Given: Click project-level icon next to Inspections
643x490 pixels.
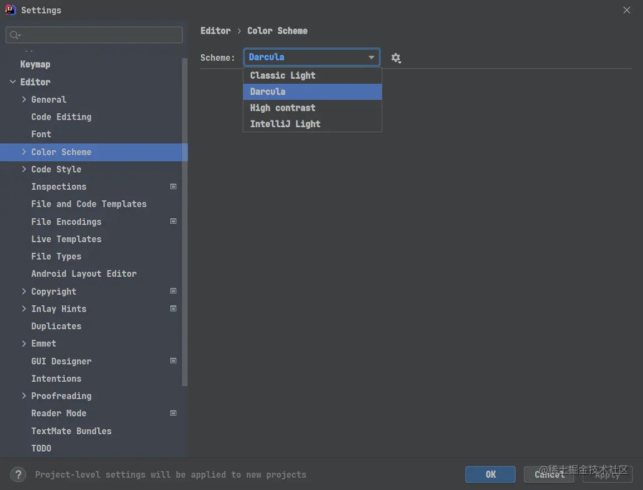Looking at the screenshot, I should tap(174, 186).
